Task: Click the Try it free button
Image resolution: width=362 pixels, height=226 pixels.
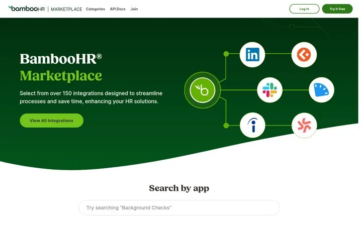Action: 337,9
